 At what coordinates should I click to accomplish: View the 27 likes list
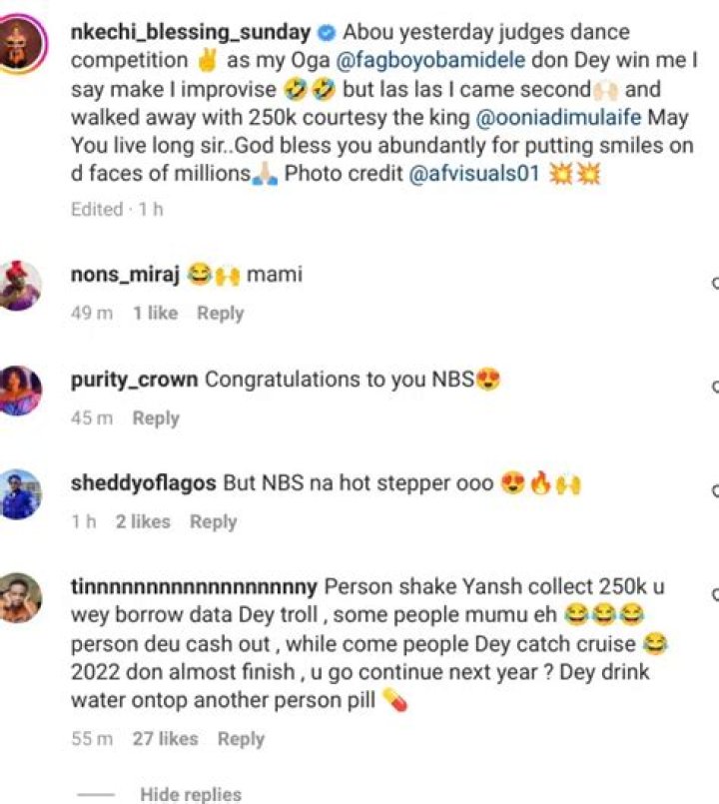coord(165,739)
